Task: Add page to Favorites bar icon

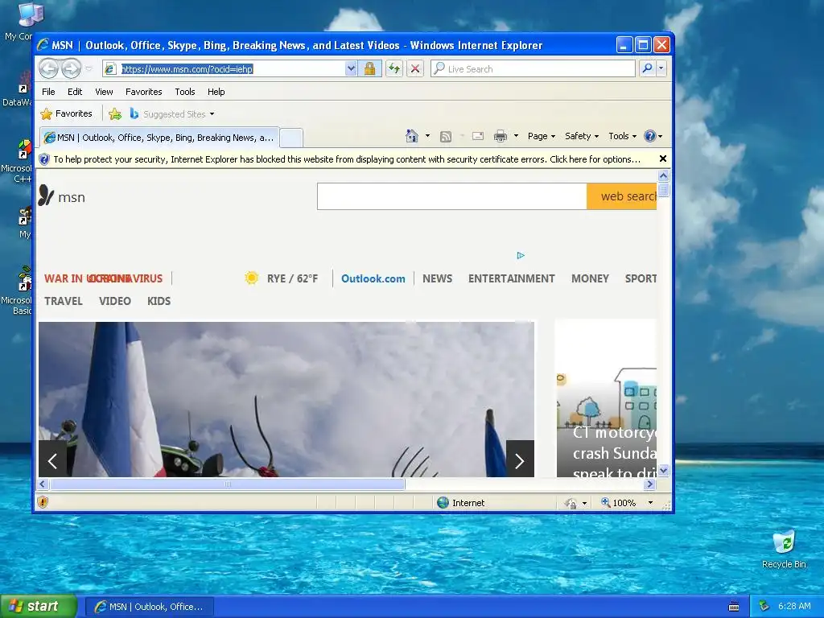Action: click(x=114, y=113)
